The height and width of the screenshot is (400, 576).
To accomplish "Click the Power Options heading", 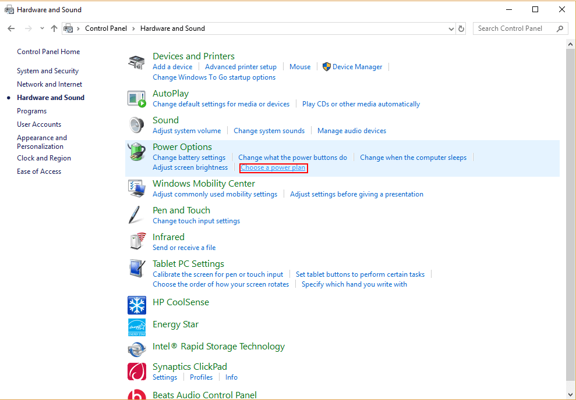I will [x=182, y=147].
